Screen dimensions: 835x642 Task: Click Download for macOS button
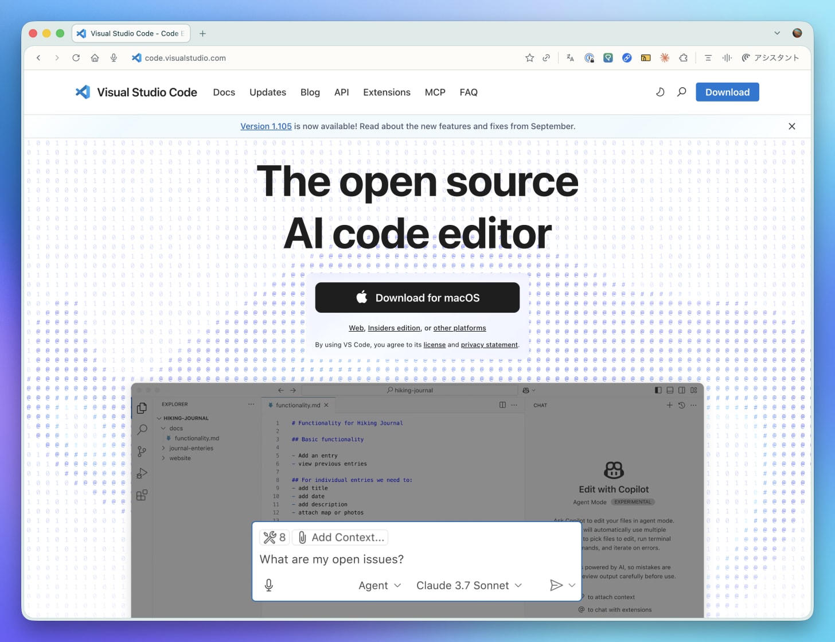417,298
